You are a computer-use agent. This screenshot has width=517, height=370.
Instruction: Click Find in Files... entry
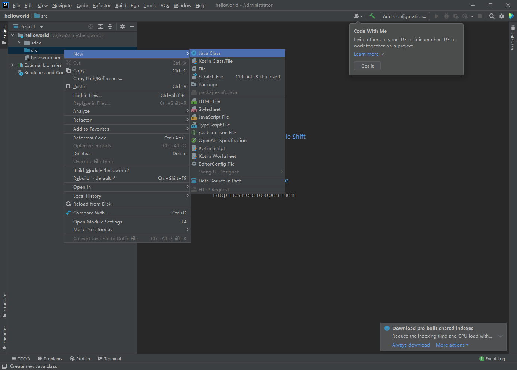pos(127,95)
